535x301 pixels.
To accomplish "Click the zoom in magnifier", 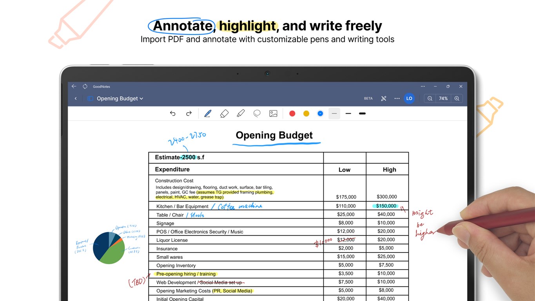I will (457, 99).
